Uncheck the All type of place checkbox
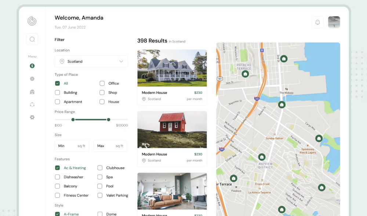Screen dimensions: 367x216 coord(57,83)
